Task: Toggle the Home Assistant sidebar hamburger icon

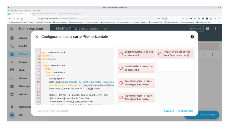Action: click(12, 29)
